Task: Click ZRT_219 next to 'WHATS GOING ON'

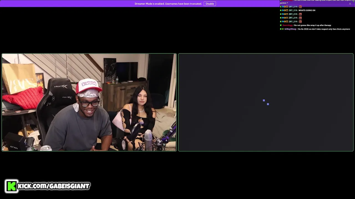Action: pos(293,11)
